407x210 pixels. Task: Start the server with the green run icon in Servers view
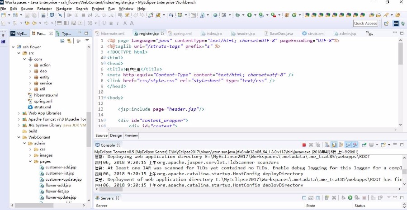[x=350, y=198]
